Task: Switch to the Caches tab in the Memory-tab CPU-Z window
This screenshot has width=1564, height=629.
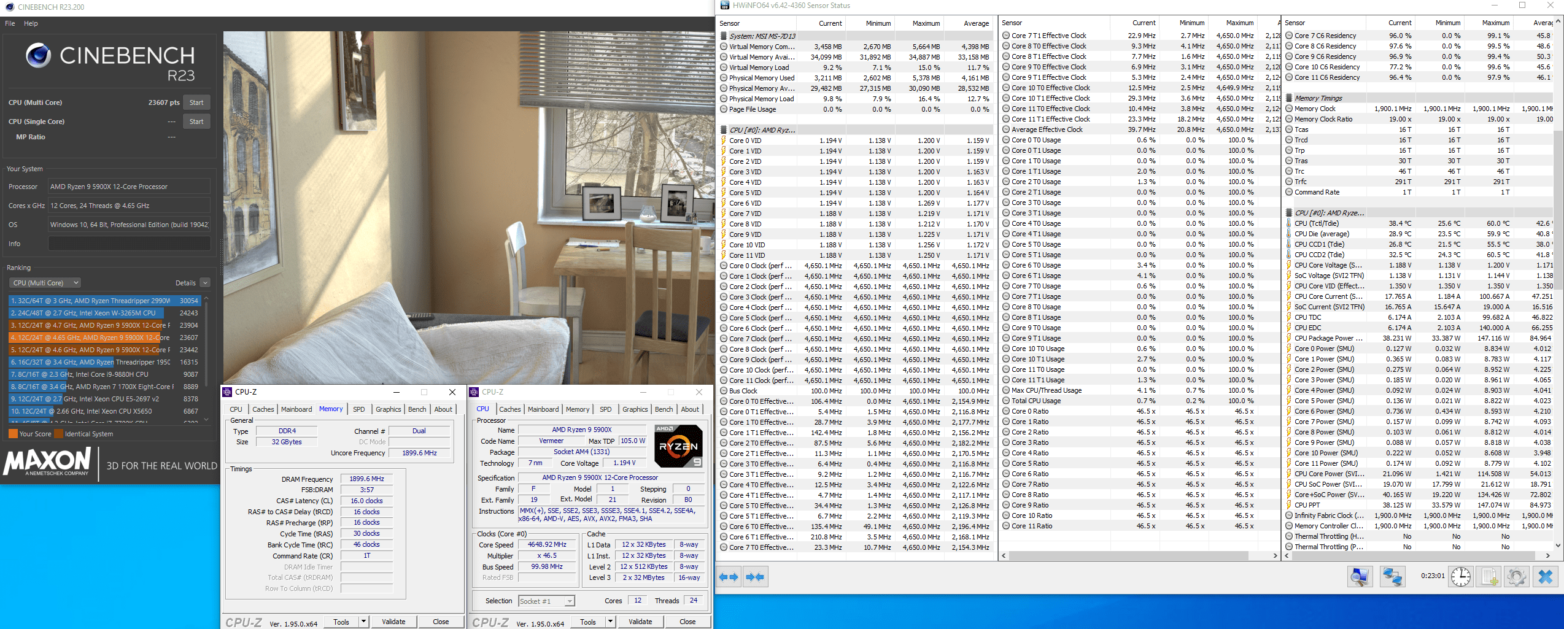Action: point(263,409)
